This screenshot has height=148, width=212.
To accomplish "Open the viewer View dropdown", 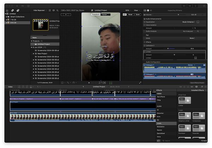I will [x=136, y=11].
